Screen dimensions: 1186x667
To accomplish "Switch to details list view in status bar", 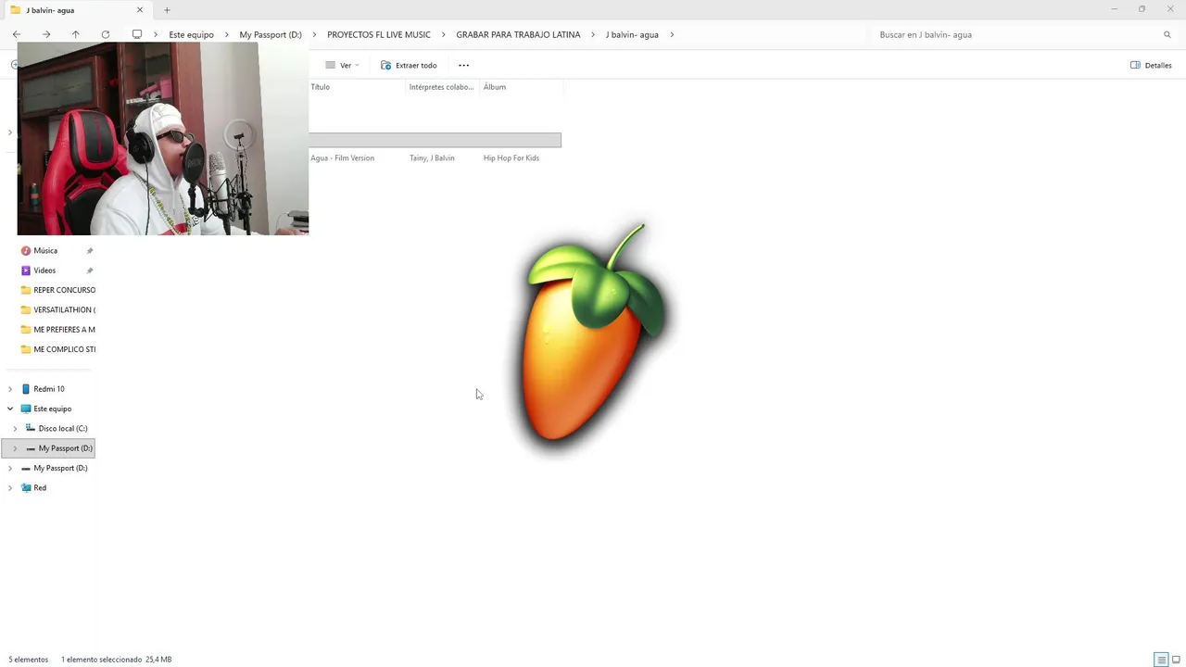I will pos(1161,660).
